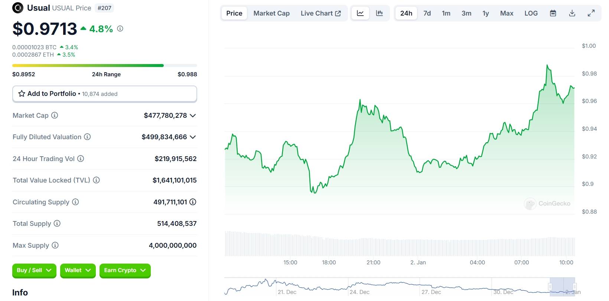Click Add to Portfolio button
The height and width of the screenshot is (301, 609).
click(x=105, y=94)
